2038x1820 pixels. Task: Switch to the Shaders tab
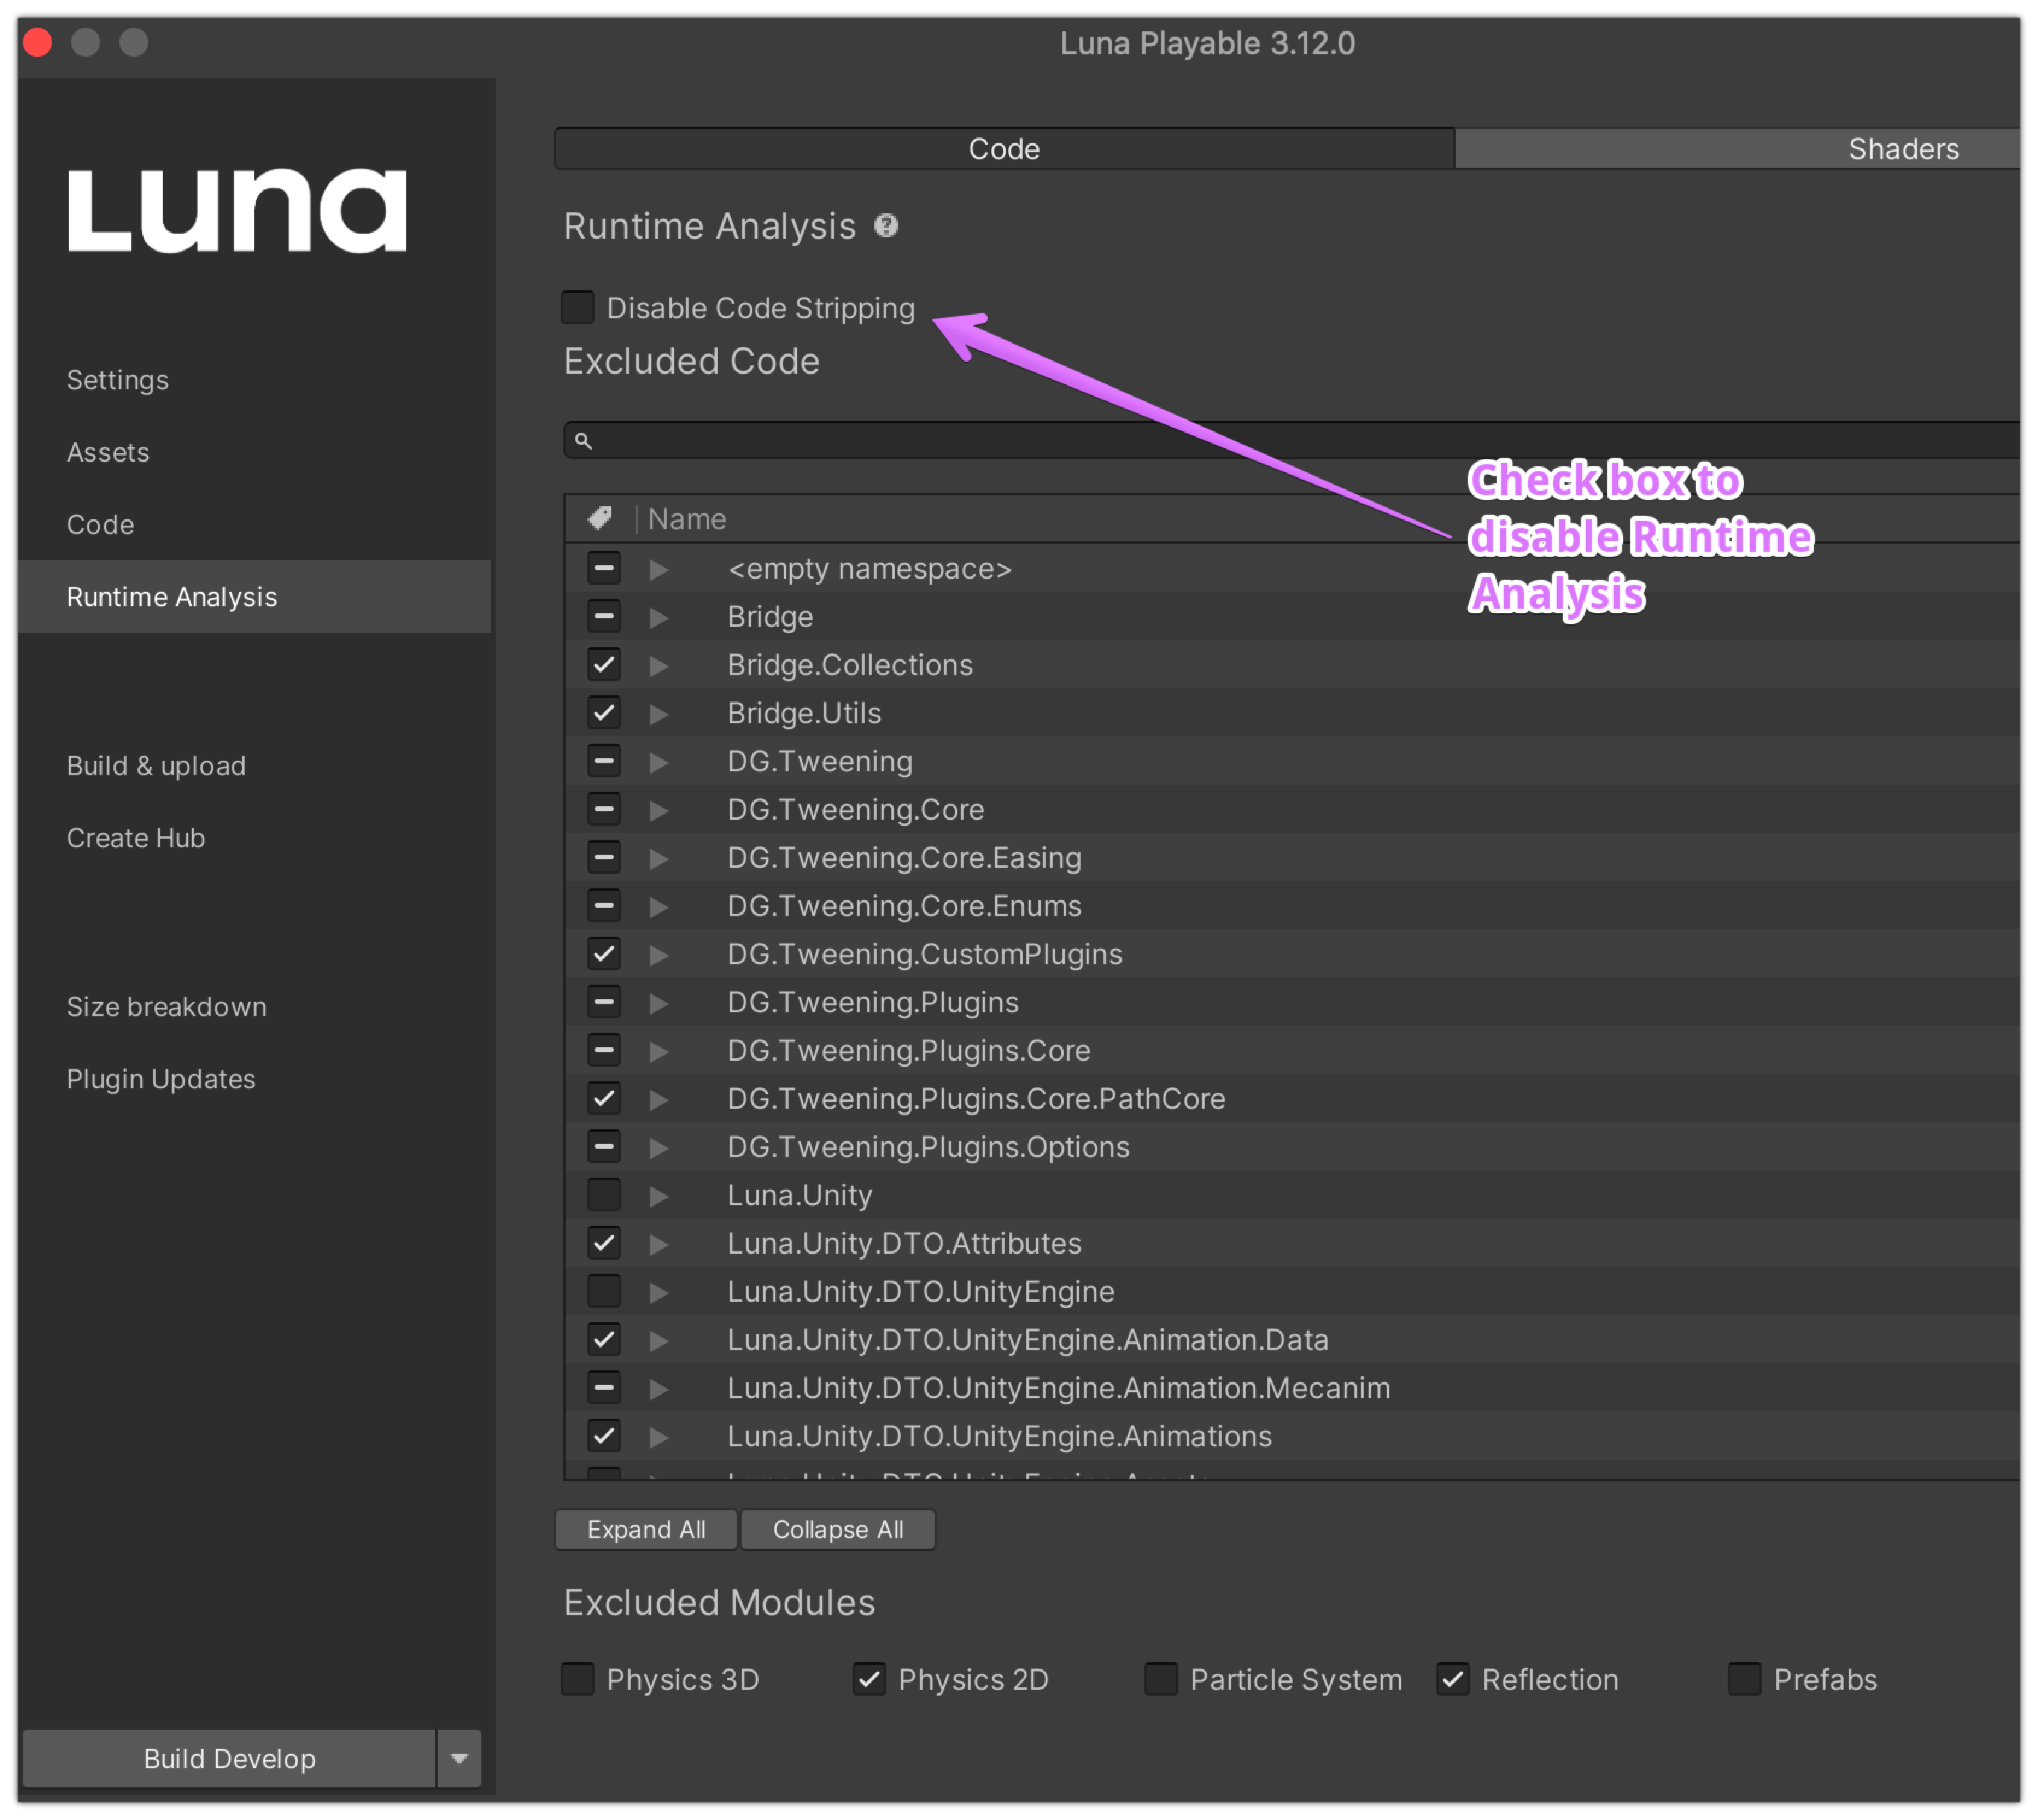(1737, 149)
